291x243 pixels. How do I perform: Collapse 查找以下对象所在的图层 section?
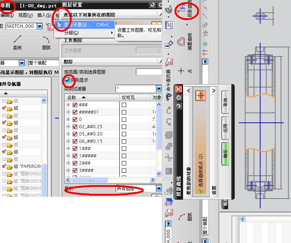pos(160,15)
